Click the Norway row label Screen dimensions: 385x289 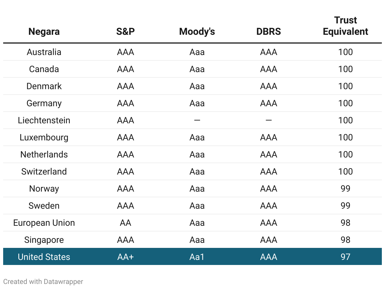(x=44, y=189)
